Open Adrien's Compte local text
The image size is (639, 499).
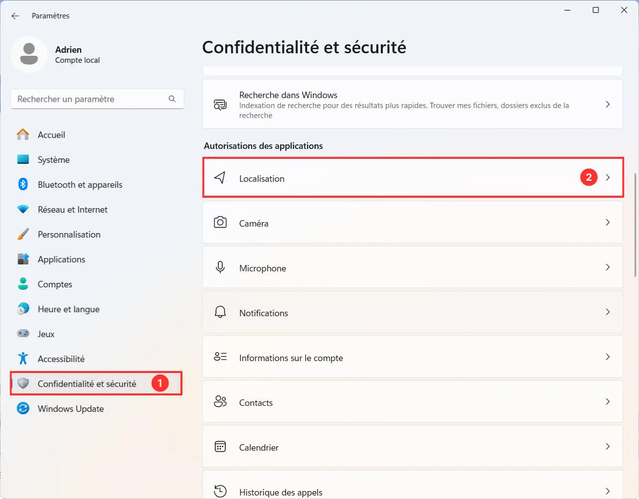pyautogui.click(x=77, y=60)
